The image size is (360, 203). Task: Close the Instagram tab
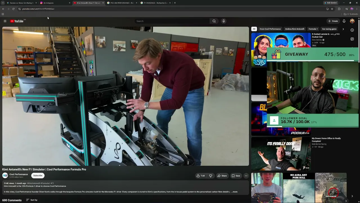click(x=69, y=3)
